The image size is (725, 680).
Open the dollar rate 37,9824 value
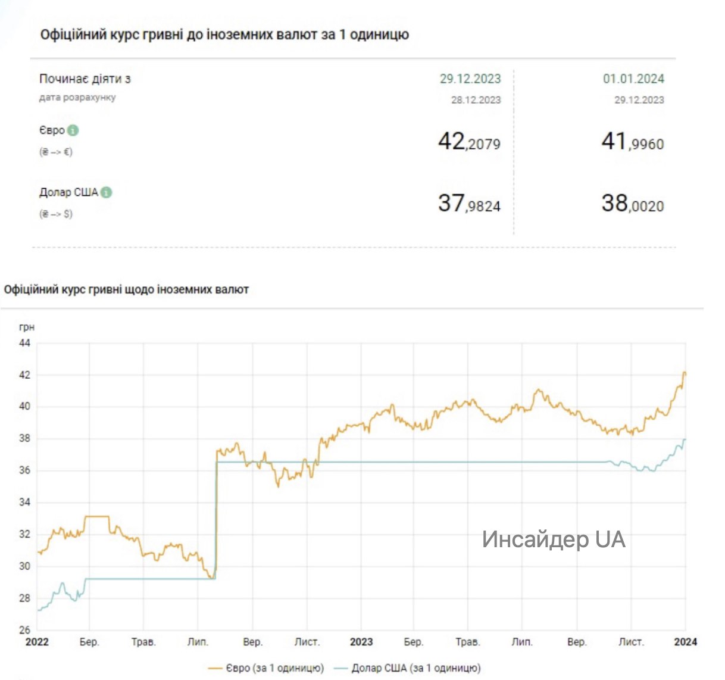click(x=469, y=204)
